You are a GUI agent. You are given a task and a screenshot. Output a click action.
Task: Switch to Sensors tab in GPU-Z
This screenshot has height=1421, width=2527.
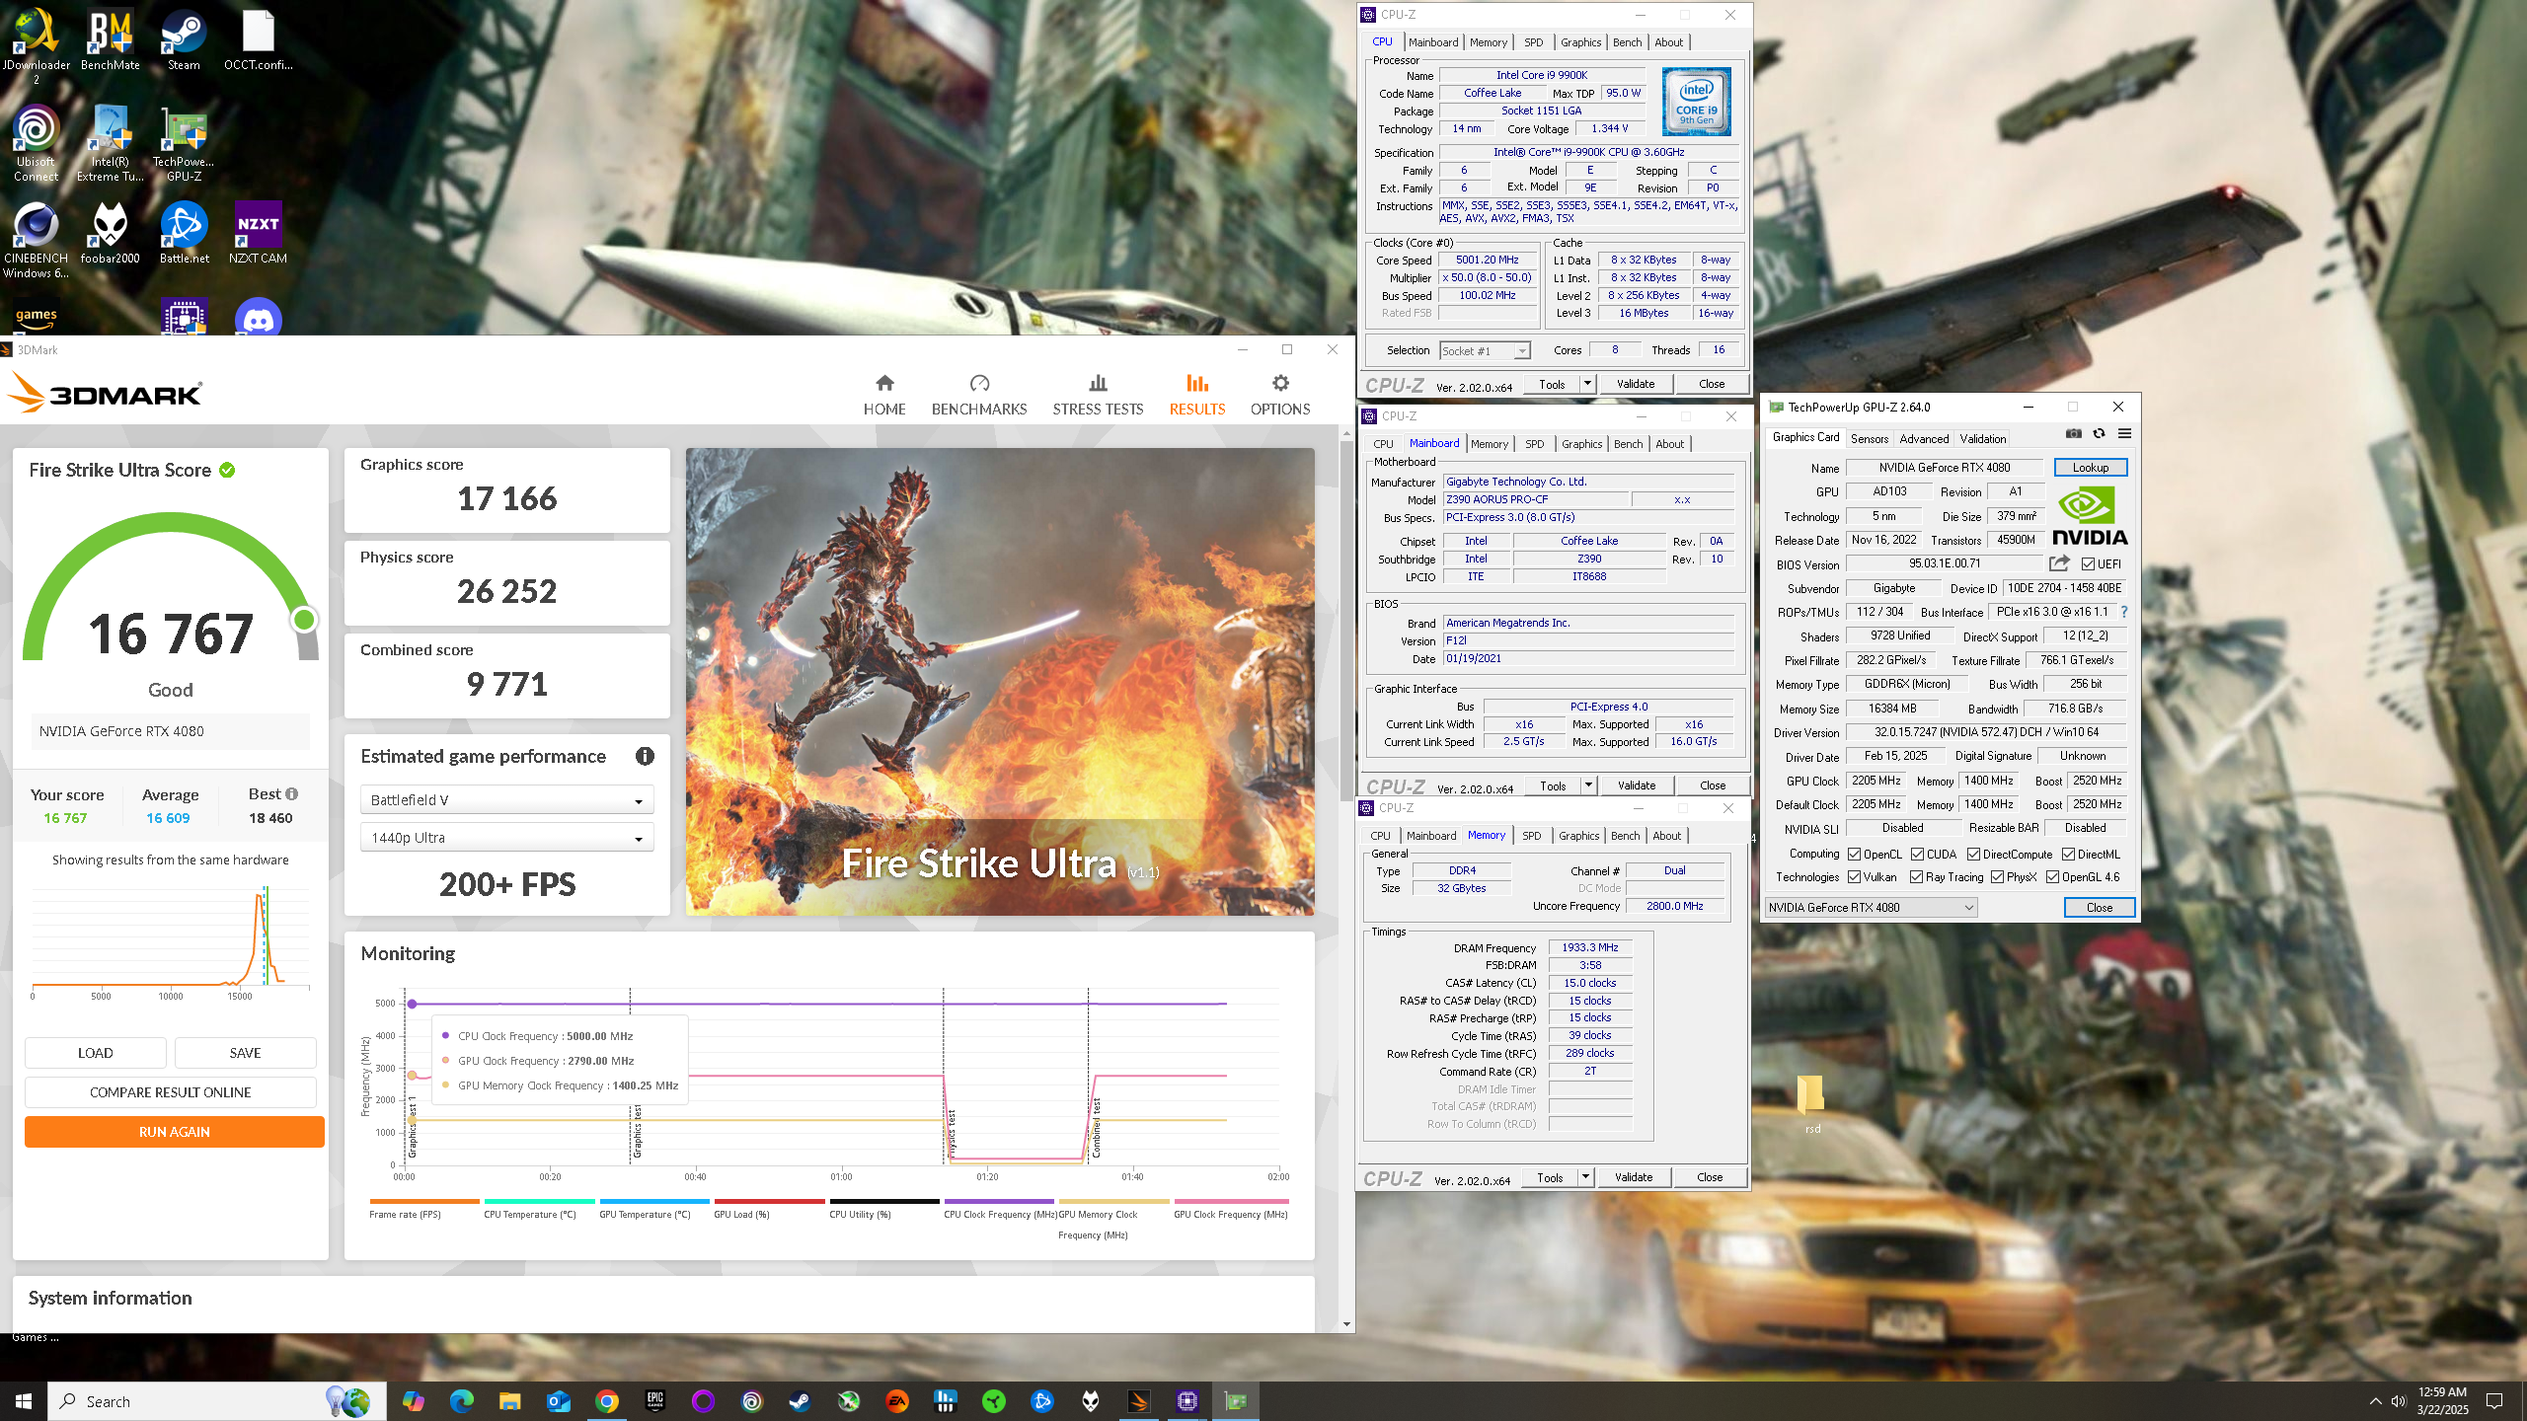(1870, 439)
